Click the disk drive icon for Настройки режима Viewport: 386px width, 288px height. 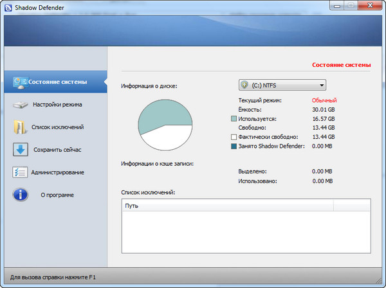pos(21,104)
